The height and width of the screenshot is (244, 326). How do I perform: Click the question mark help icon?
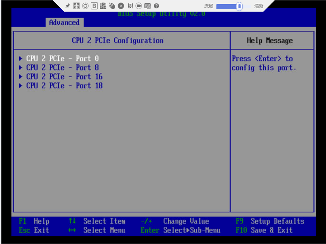coord(156,6)
